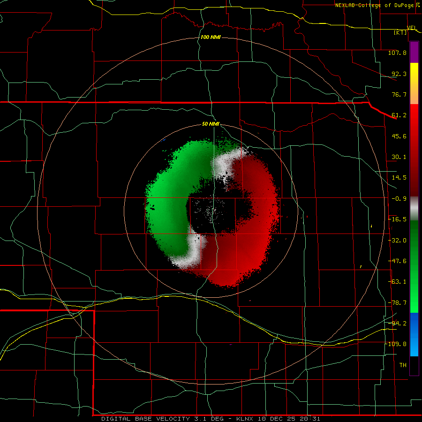Select the 45.6 legend value
The image size is (422, 422).
click(399, 136)
